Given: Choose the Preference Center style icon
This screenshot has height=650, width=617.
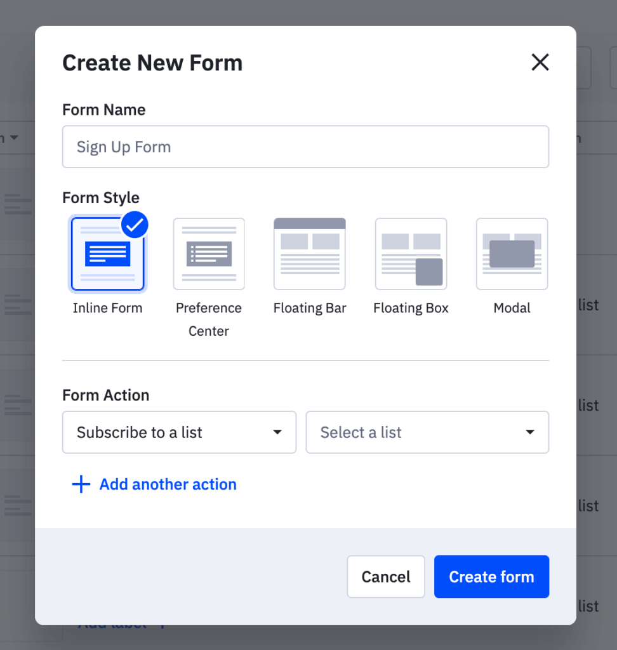Looking at the screenshot, I should pos(209,254).
